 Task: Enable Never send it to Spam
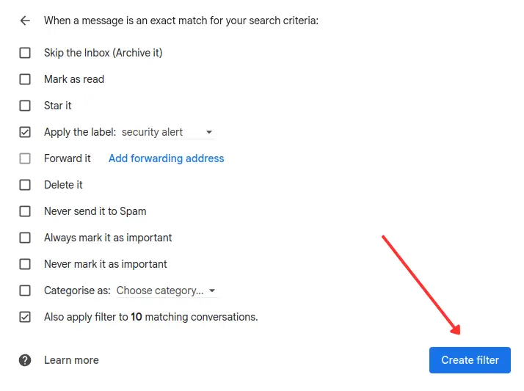click(x=25, y=211)
